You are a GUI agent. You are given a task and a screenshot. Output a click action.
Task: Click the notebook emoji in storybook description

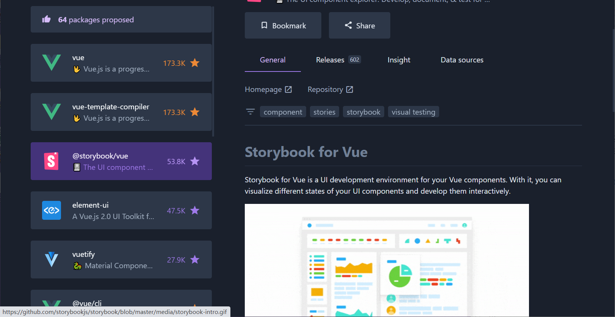coord(77,167)
